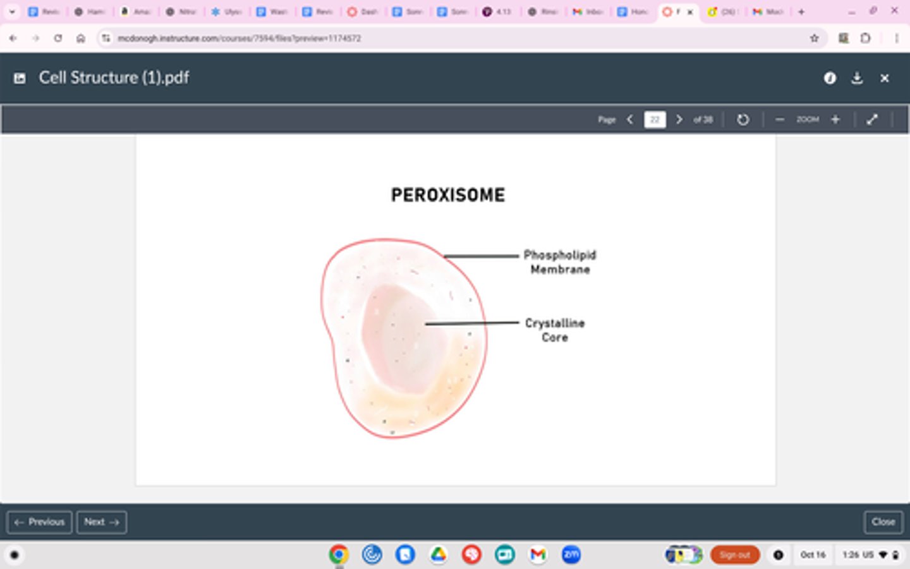The image size is (910, 569).
Task: Open the extensions puzzle icon
Action: [866, 39]
